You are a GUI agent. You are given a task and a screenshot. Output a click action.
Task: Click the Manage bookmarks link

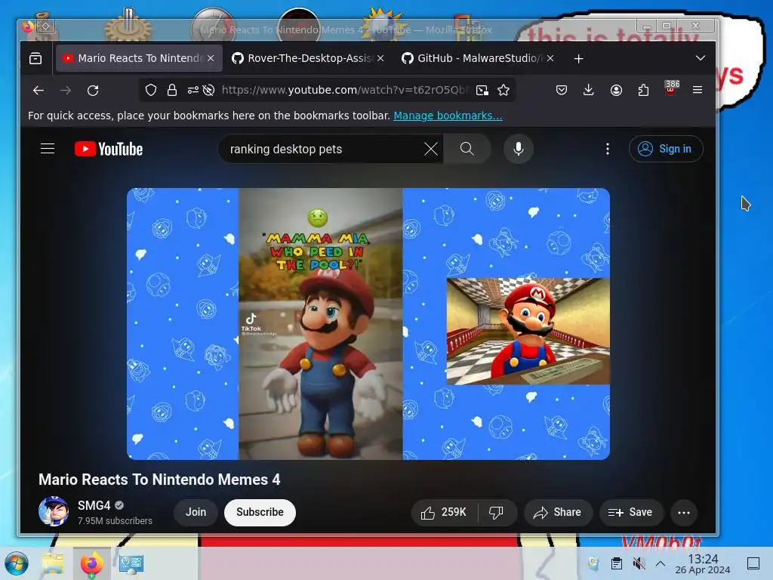pyautogui.click(x=448, y=116)
